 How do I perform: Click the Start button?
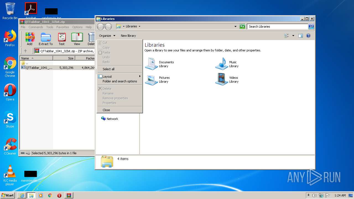coord(7,195)
